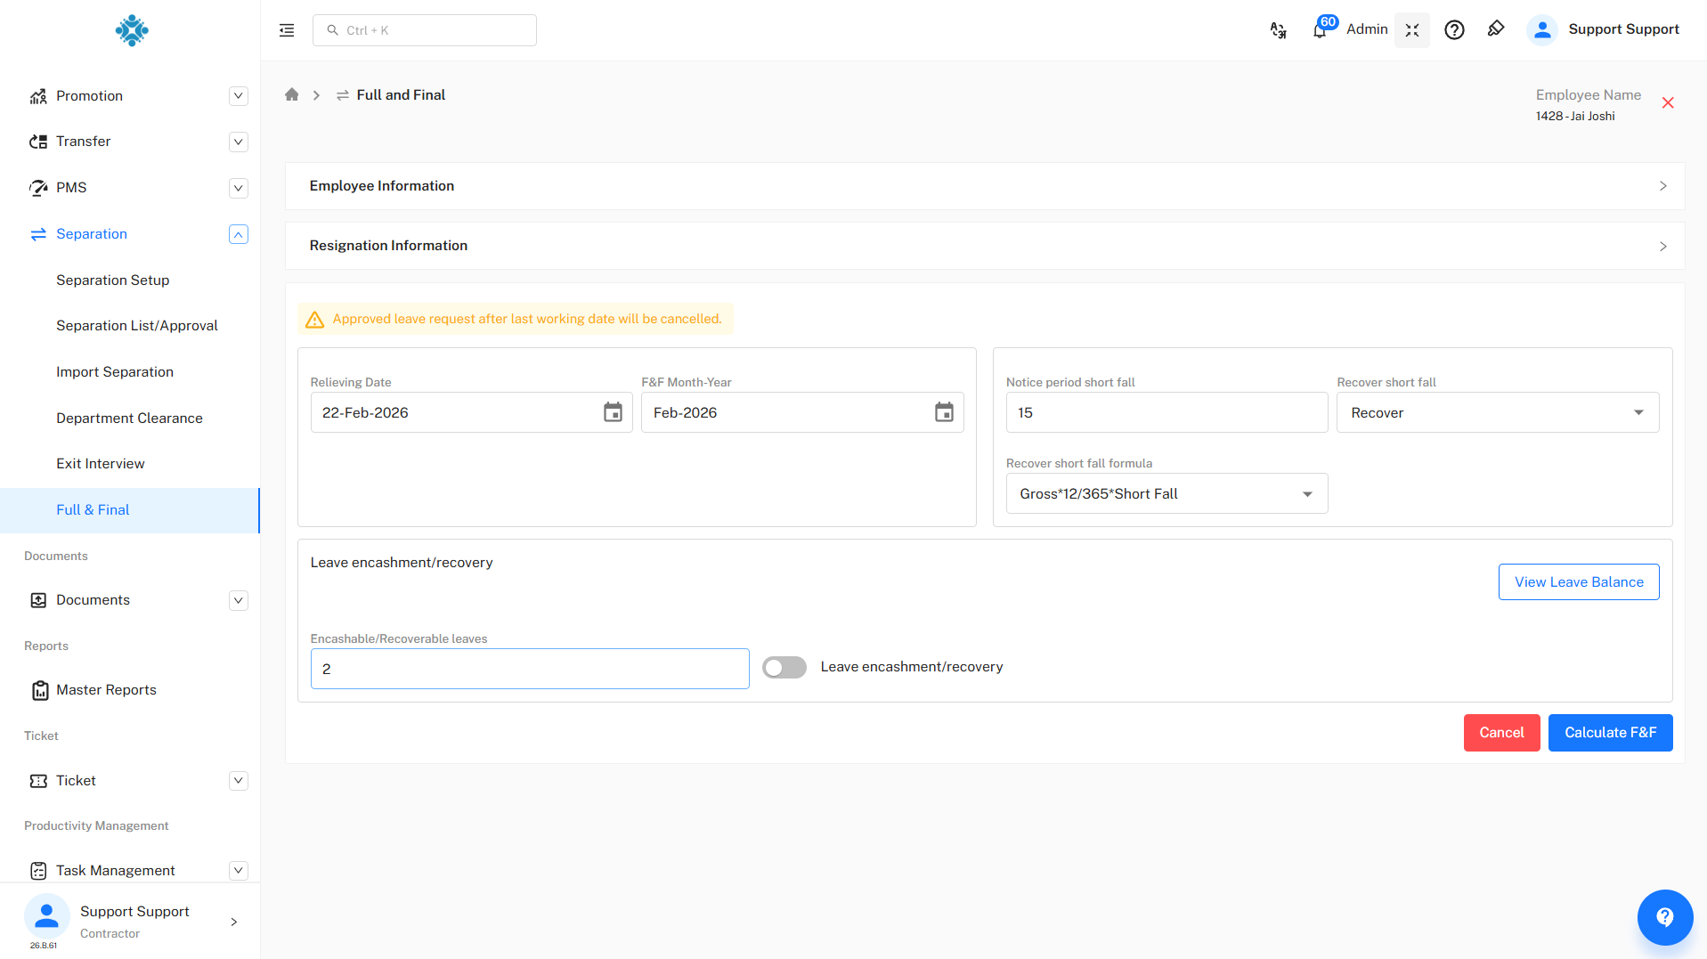Viewport: 1707px width, 959px height.
Task: Open the help question mark icon
Action: [1454, 30]
